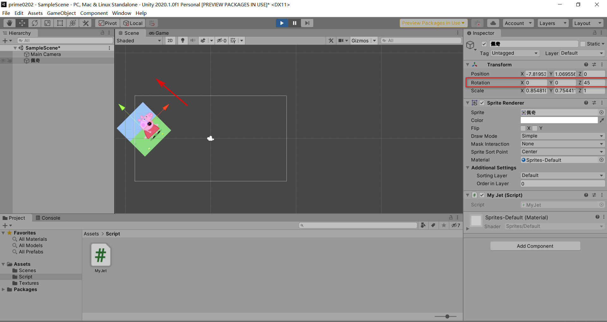Image resolution: width=607 pixels, height=322 pixels.
Task: Open Layout dropdown button
Action: [588, 23]
